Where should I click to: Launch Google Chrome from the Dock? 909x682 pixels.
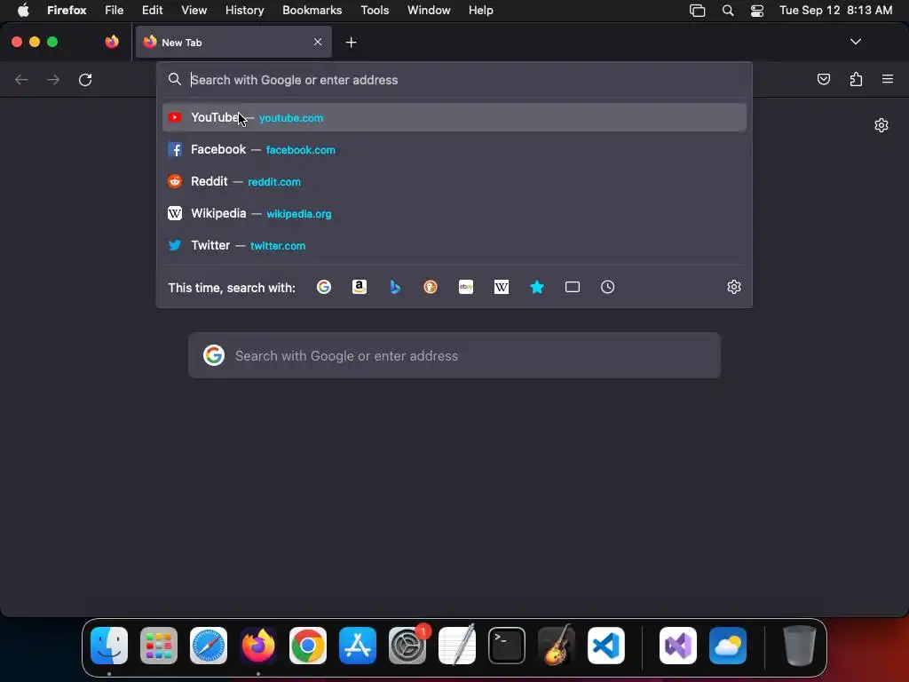pos(308,646)
